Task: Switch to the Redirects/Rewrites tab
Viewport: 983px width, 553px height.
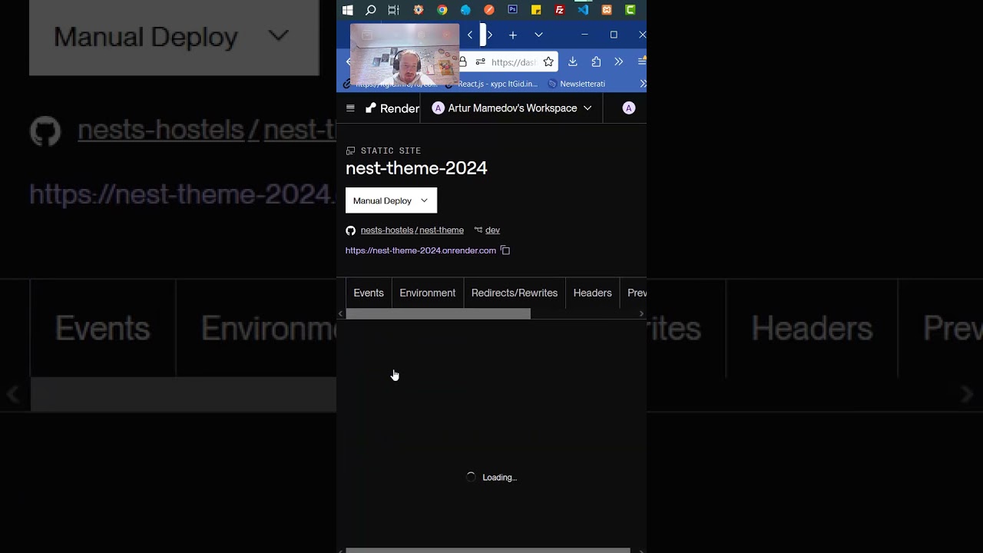Action: point(515,293)
